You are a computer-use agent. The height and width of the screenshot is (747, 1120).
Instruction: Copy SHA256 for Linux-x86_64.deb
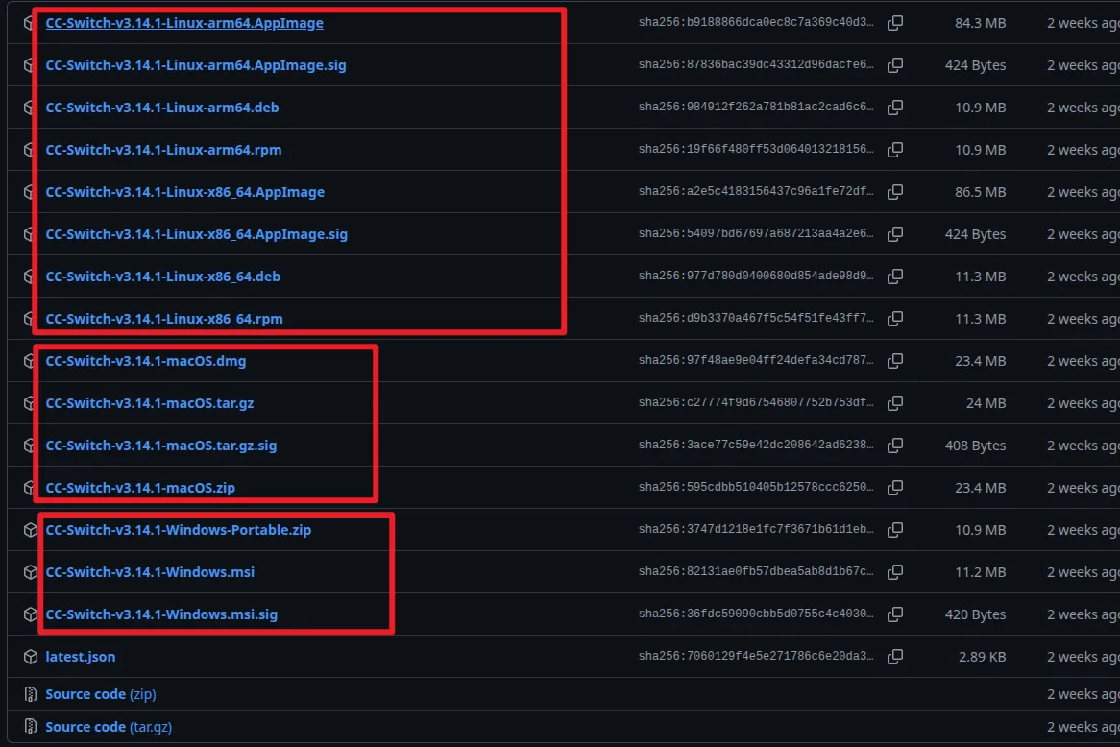pyautogui.click(x=895, y=276)
